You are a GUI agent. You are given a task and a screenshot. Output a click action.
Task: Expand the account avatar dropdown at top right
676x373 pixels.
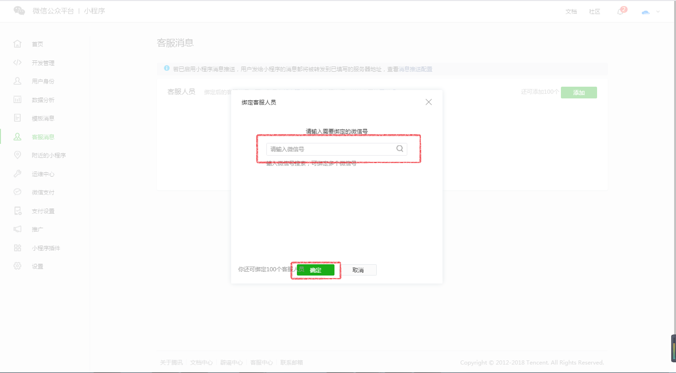650,11
